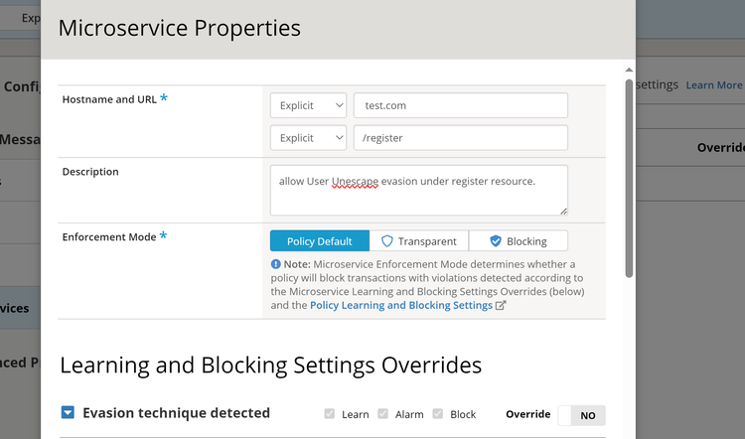Open Policy Learning and Blocking Settings link

coord(401,306)
